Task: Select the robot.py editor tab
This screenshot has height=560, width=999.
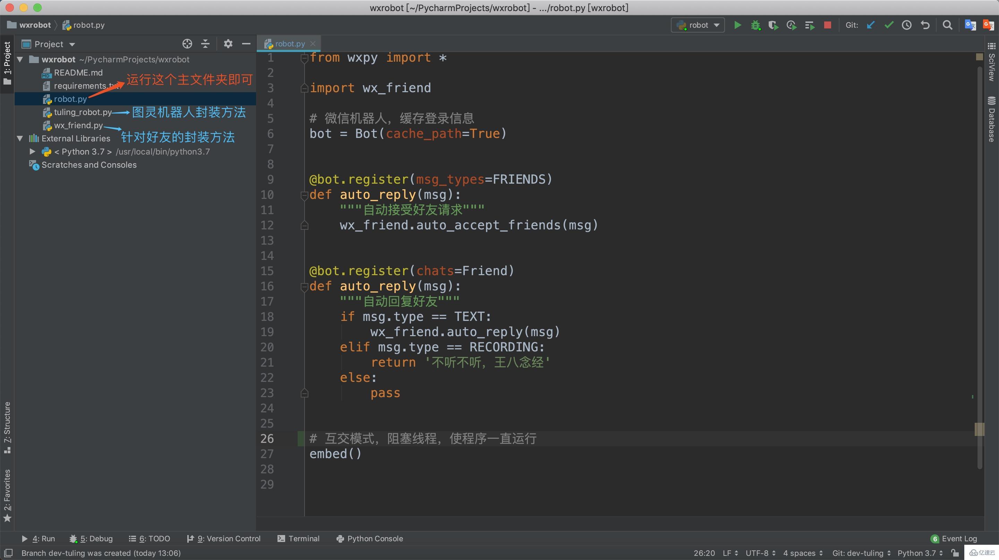Action: [x=289, y=44]
